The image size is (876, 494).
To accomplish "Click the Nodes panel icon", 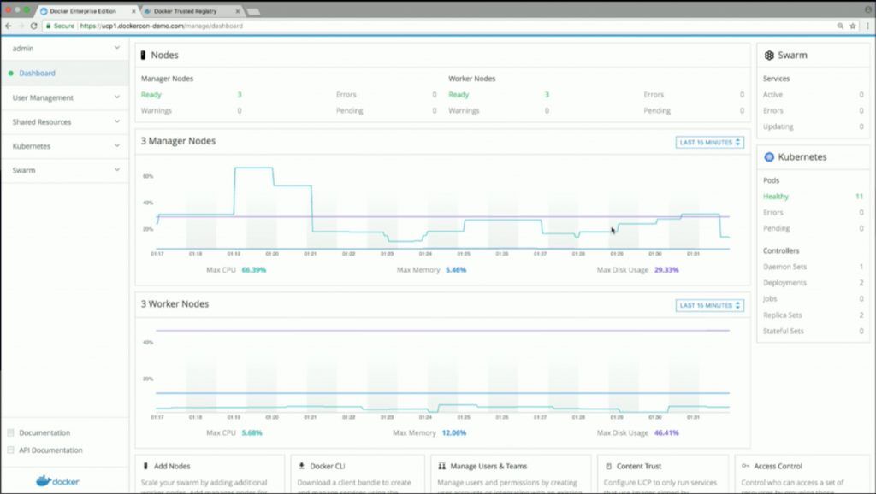I will (x=143, y=55).
